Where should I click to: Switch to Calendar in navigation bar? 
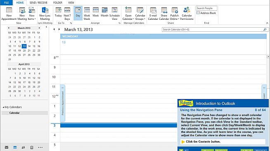(x=15, y=147)
